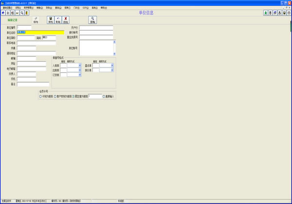Select the 卡号为前缀 radio button
292x204 pixels.
pos(40,96)
